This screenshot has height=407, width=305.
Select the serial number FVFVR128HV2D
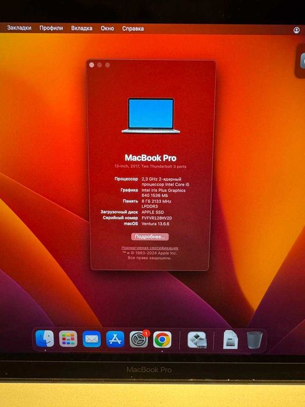[x=157, y=218]
